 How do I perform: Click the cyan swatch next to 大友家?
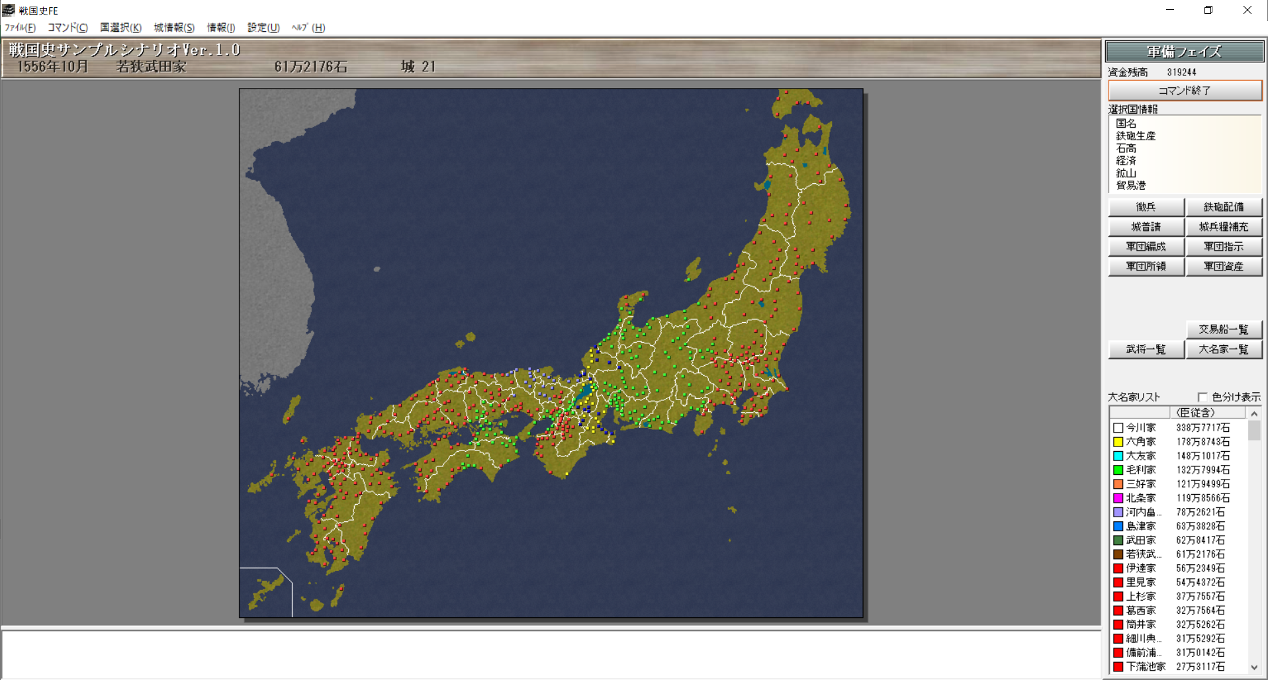1118,456
